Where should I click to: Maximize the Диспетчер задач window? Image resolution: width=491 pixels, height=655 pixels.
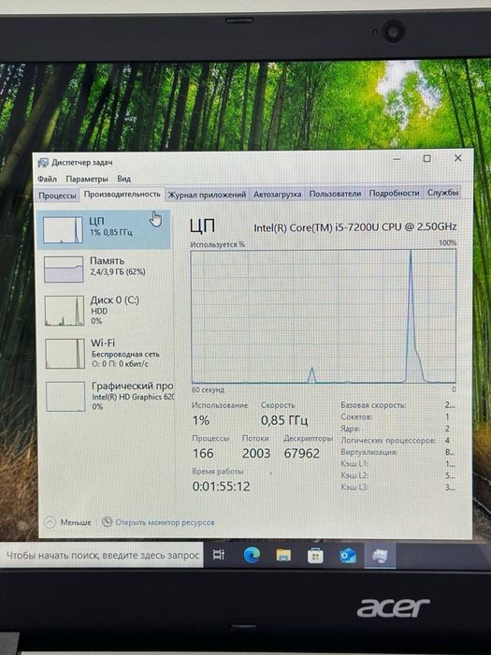point(426,159)
